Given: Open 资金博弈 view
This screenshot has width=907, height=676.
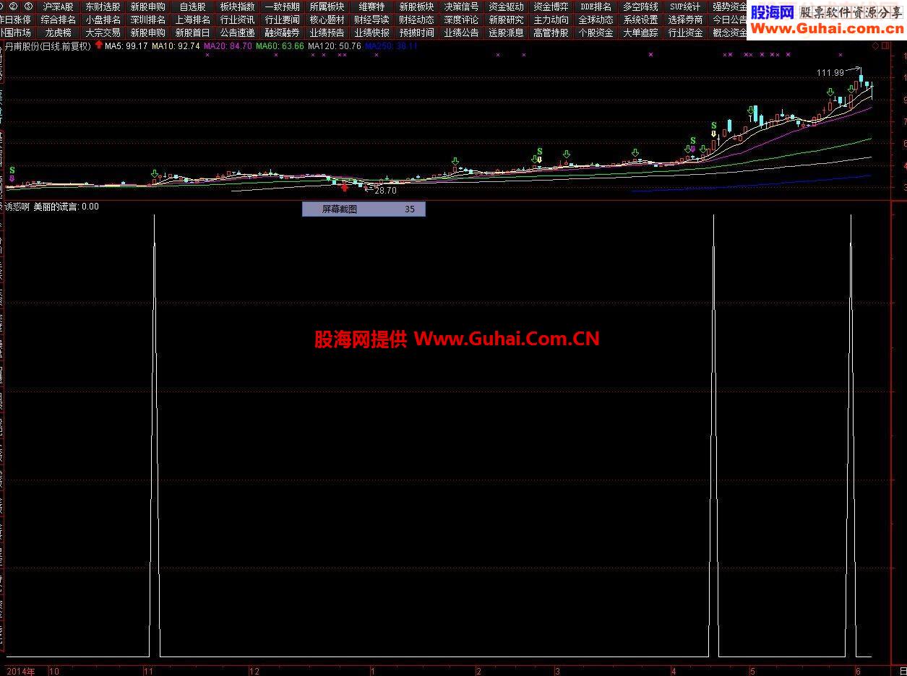Looking at the screenshot, I should pos(551,6).
